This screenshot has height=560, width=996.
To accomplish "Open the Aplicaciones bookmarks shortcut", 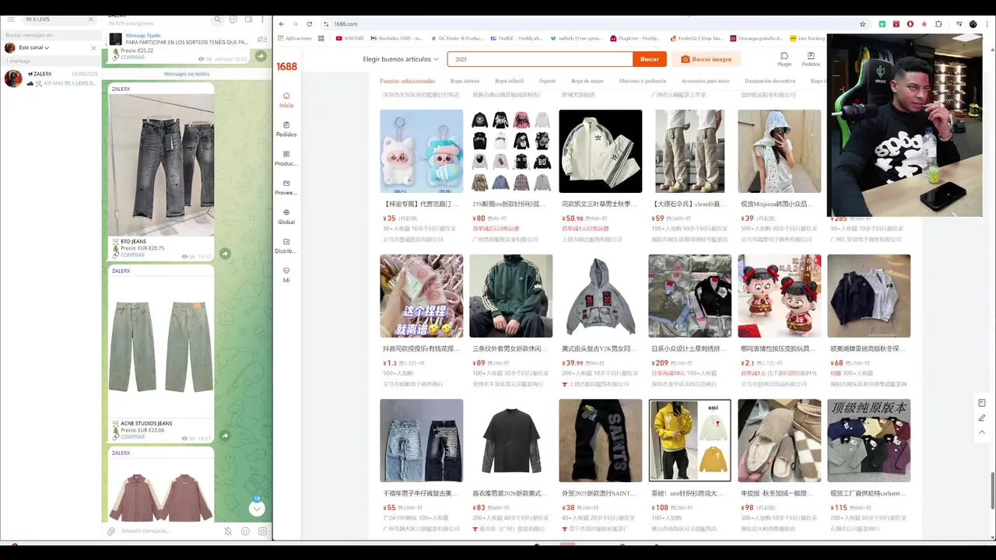I will 294,38.
